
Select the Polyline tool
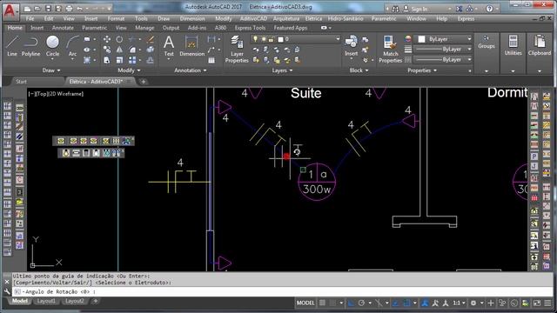(31, 46)
